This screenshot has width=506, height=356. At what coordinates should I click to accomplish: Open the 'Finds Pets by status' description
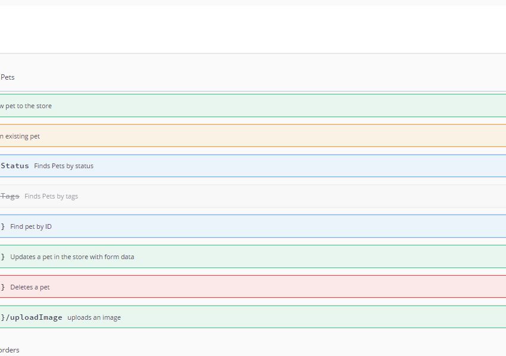tap(64, 166)
